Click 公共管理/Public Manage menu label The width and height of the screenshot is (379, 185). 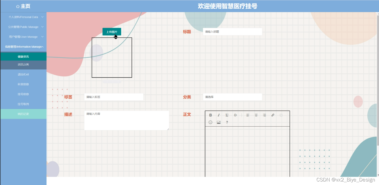(23, 27)
